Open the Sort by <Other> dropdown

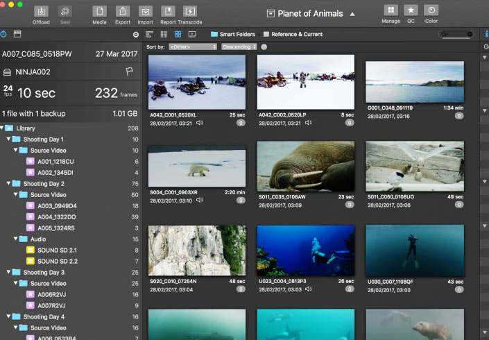pyautogui.click(x=193, y=46)
